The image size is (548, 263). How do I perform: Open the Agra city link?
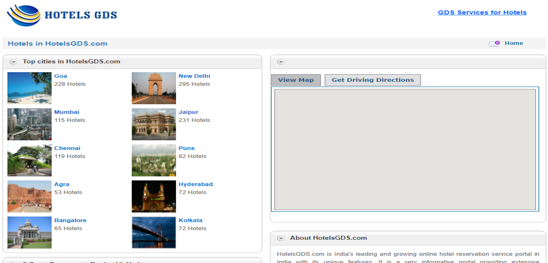[x=62, y=184]
